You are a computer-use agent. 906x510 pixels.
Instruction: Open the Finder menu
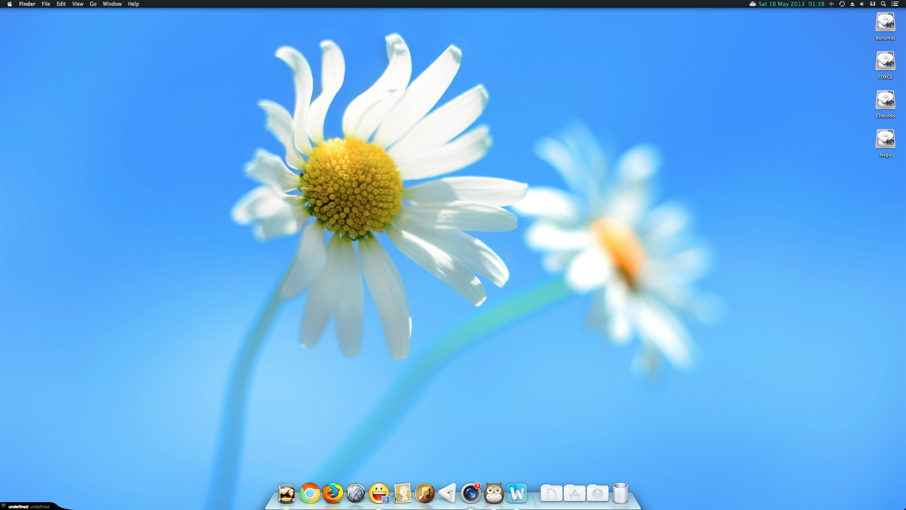pyautogui.click(x=27, y=4)
